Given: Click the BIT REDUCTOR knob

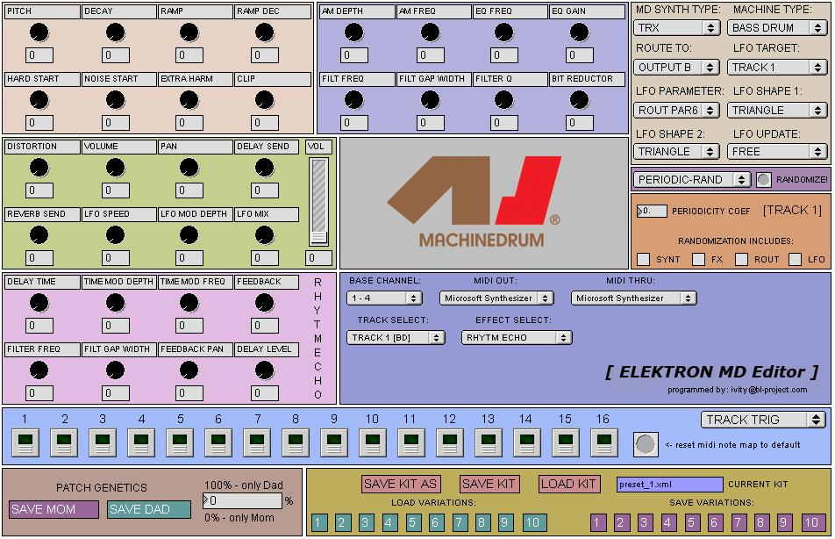Looking at the screenshot, I should 579,100.
